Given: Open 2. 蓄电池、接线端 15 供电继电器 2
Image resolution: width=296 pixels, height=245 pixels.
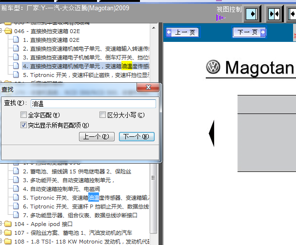Looking at the screenshot, I should [x=77, y=171].
